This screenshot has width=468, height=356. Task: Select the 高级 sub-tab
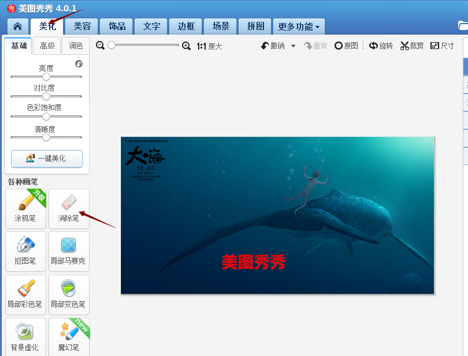47,46
